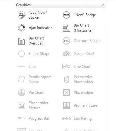The width and height of the screenshot is (116, 131).
Task: Select the Parallelogram Shape icon
Action: 21,80
